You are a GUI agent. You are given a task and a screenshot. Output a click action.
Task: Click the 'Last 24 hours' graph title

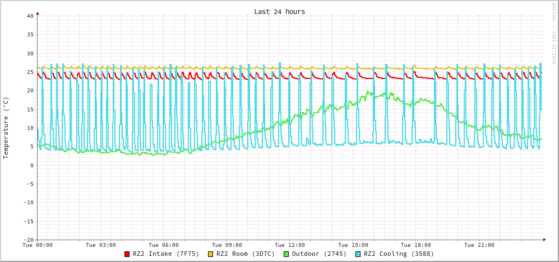point(279,12)
